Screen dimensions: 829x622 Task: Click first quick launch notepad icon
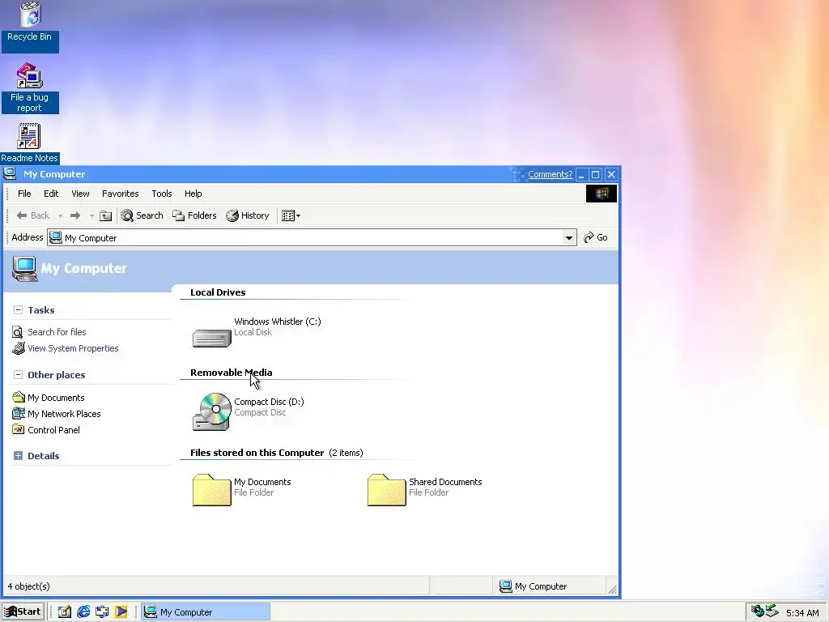[65, 612]
